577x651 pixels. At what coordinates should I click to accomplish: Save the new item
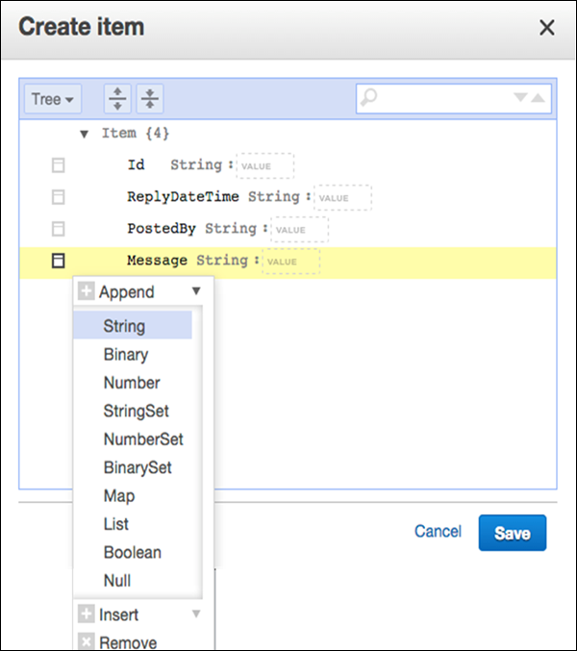click(512, 532)
